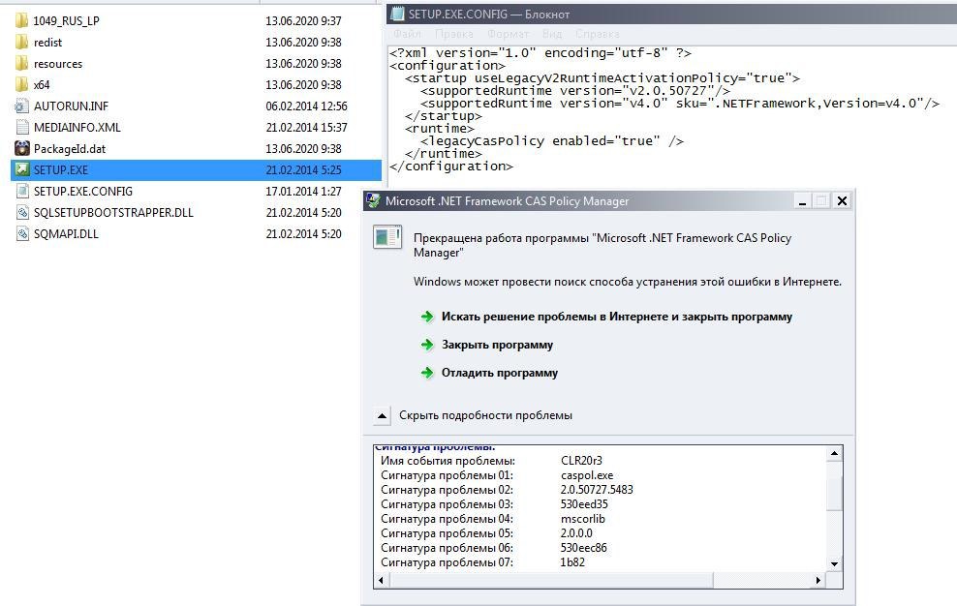Click the value 'CLR20r3' in details
Viewport: 957px width, 606px height.
581,461
